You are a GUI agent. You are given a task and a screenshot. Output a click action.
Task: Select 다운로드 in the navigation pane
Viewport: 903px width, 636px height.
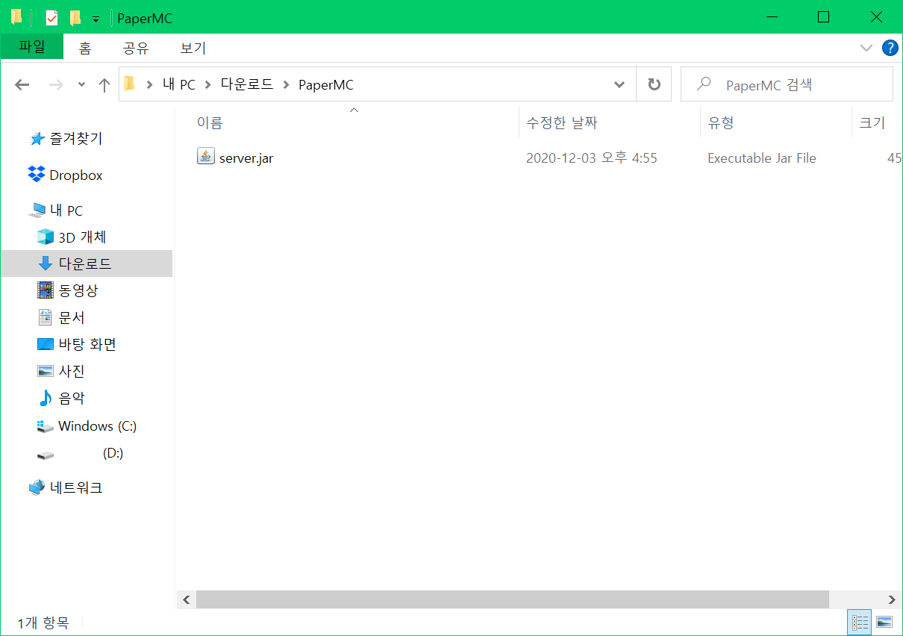pos(86,264)
